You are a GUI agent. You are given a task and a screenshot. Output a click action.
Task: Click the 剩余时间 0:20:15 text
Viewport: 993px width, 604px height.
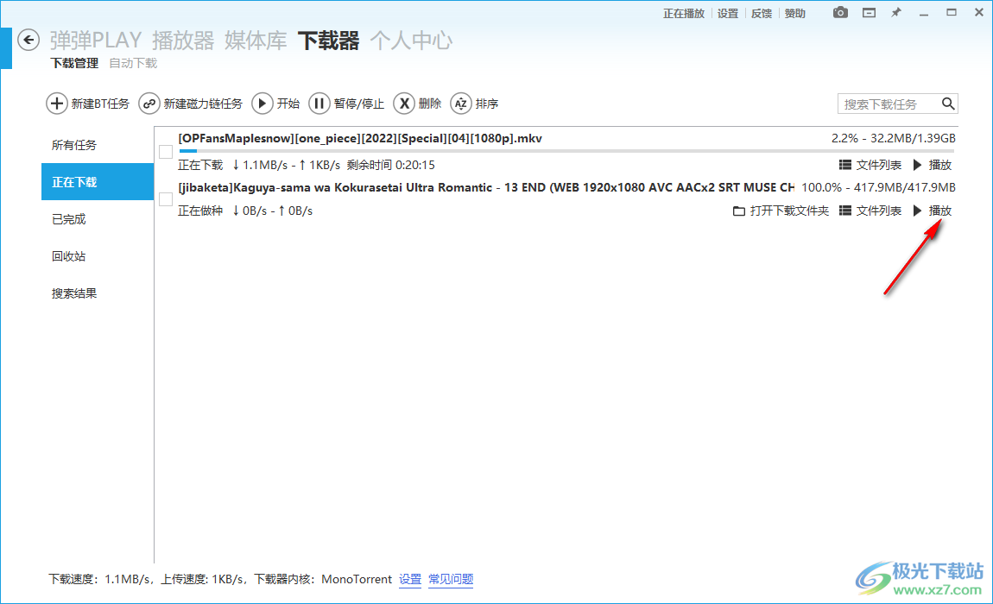coord(391,165)
